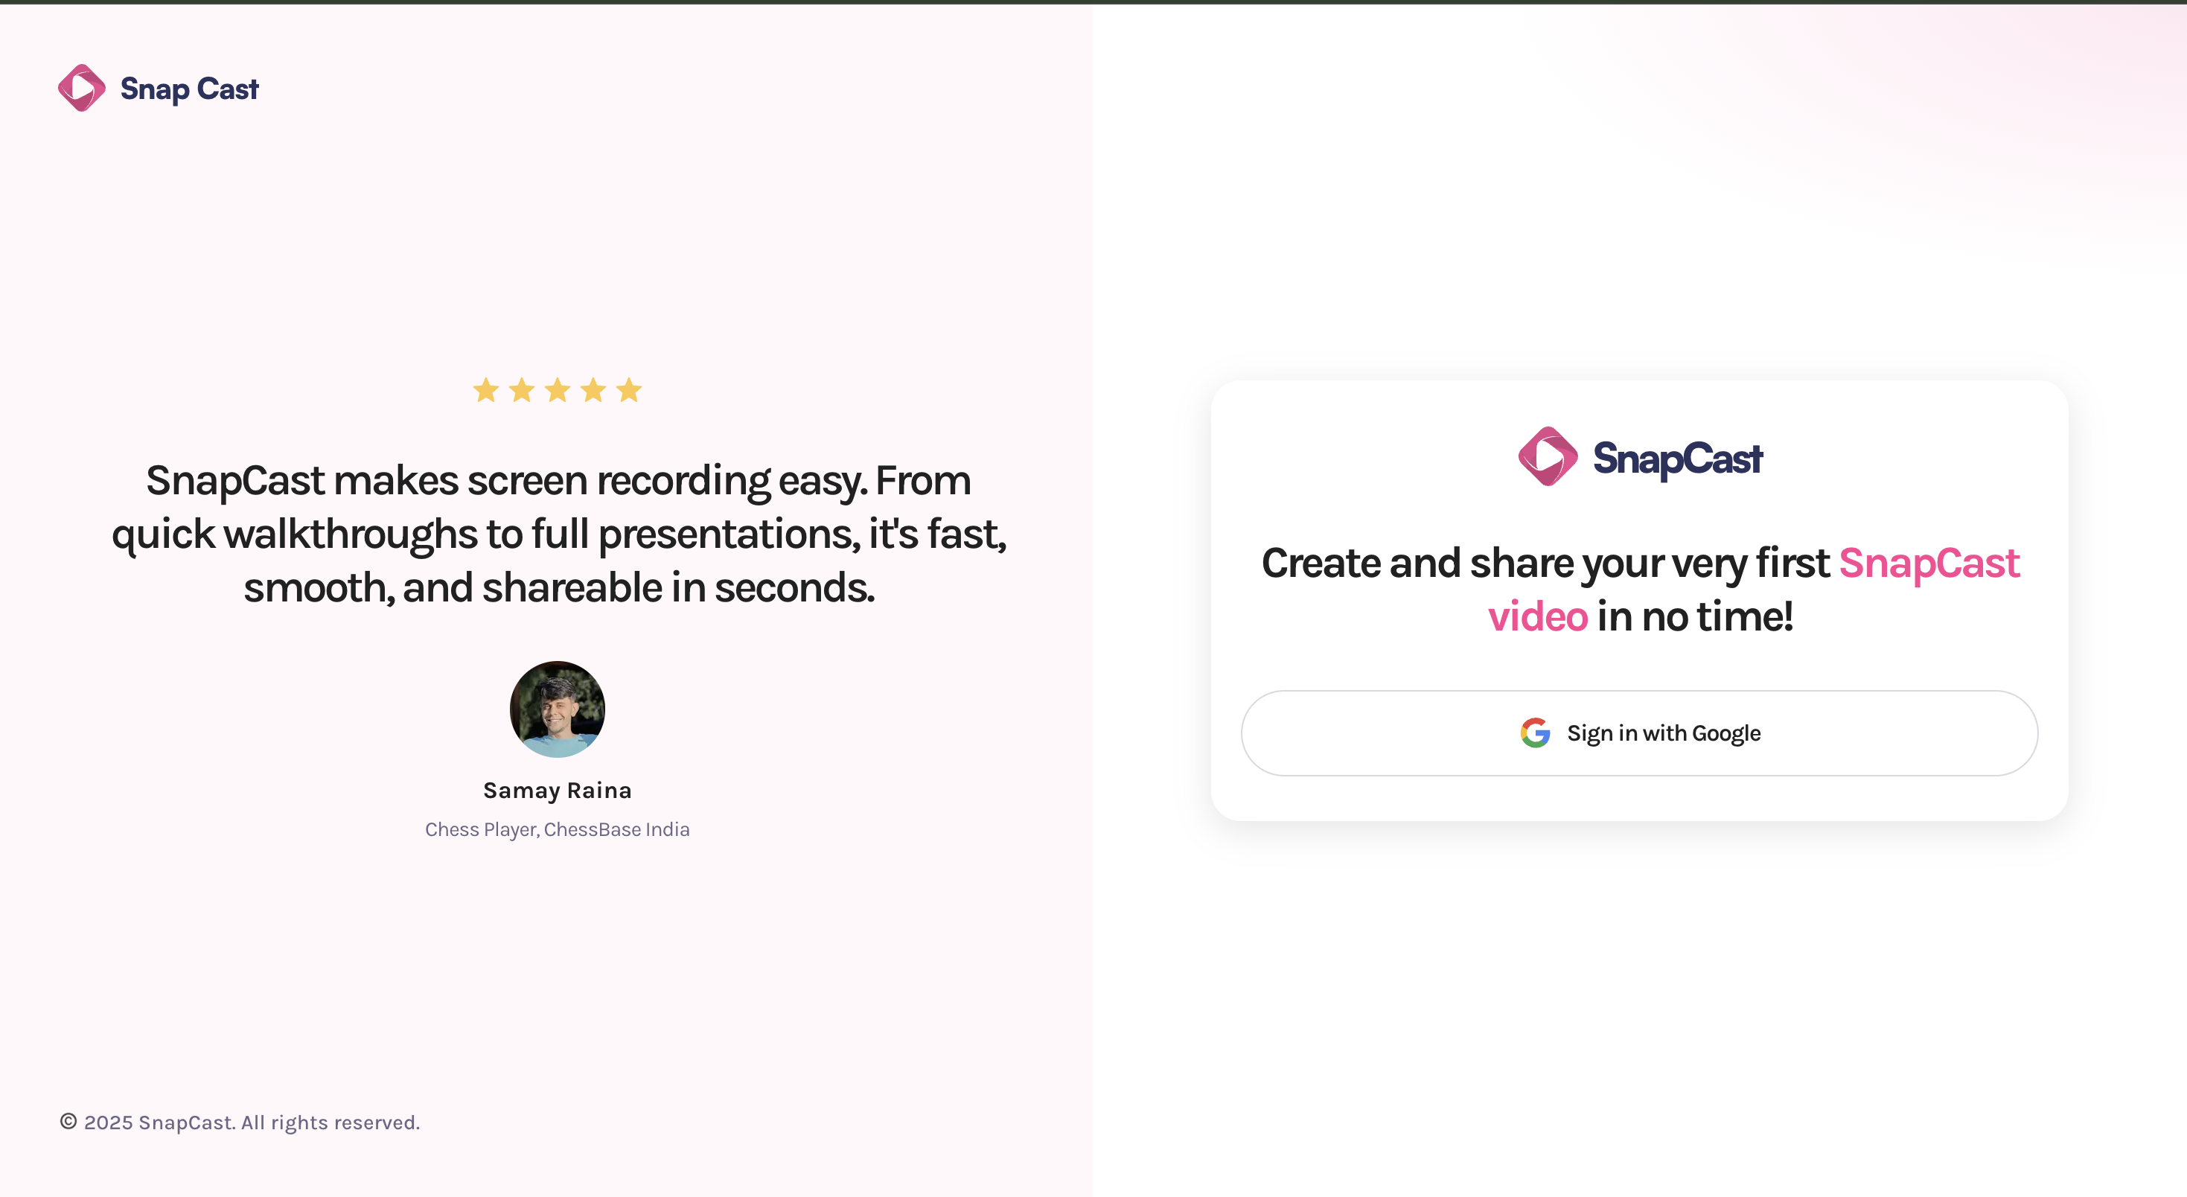Click the name "Samay Raina"

point(557,791)
